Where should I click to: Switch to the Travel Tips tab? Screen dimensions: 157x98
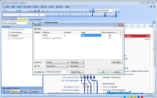coord(22,19)
